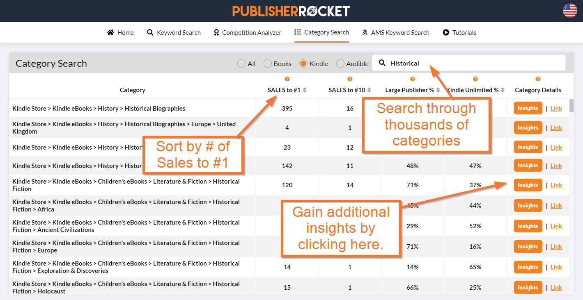The image size is (583, 300).
Task: Click the American flag language icon
Action: [x=569, y=11]
